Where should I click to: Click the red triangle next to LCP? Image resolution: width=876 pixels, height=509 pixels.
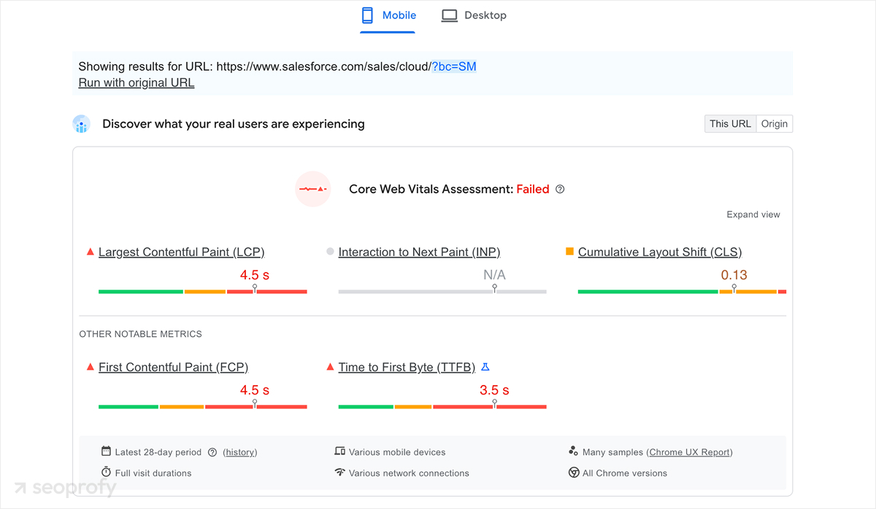coord(91,252)
